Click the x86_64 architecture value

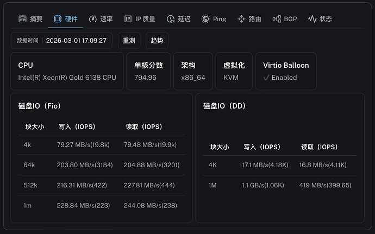coord(193,78)
